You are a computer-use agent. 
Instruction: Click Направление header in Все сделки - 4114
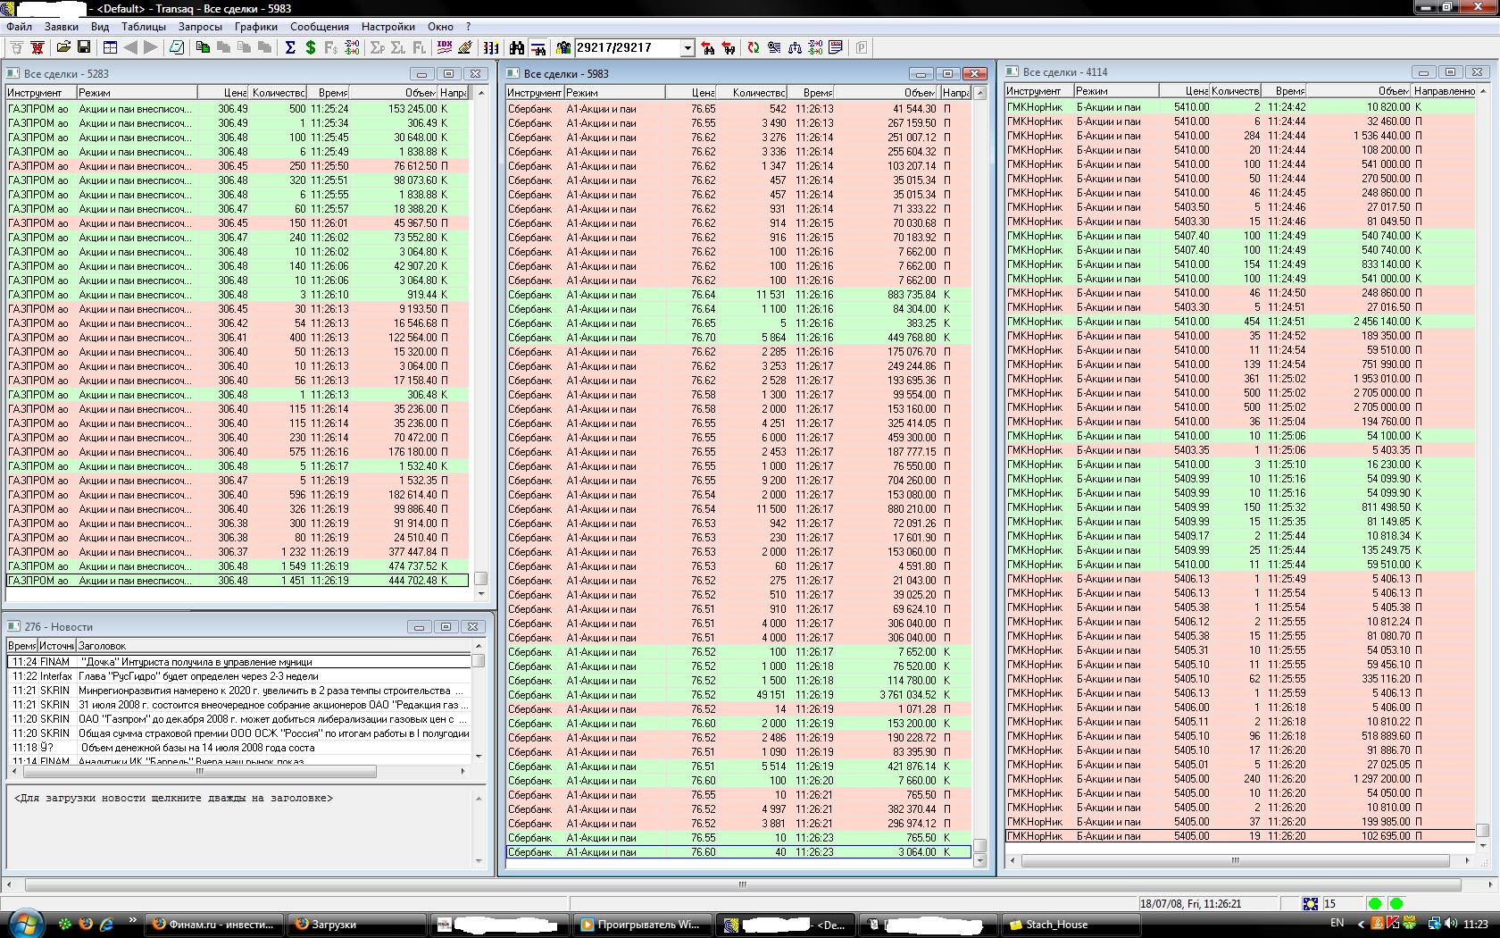pos(1443,91)
